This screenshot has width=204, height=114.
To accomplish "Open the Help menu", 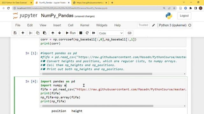I will (x=118, y=25).
